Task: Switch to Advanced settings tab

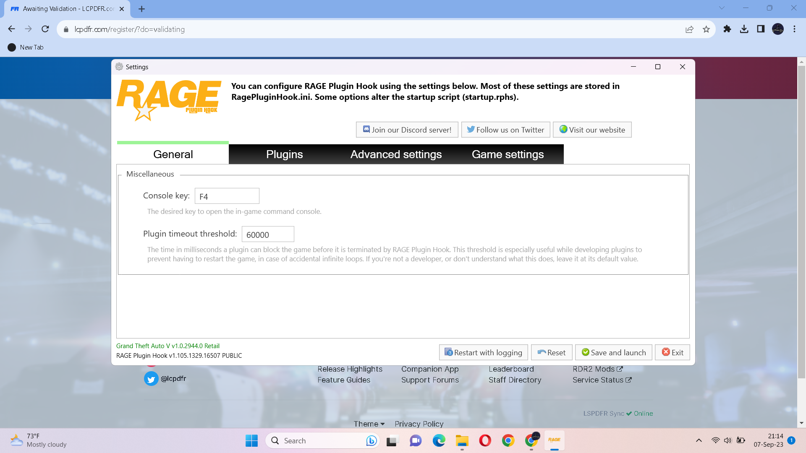Action: (396, 154)
